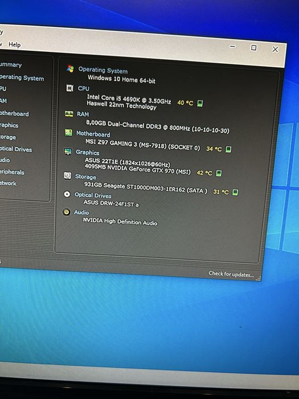Click the Storage hard drive icon
The image size is (299, 399).
point(67,176)
